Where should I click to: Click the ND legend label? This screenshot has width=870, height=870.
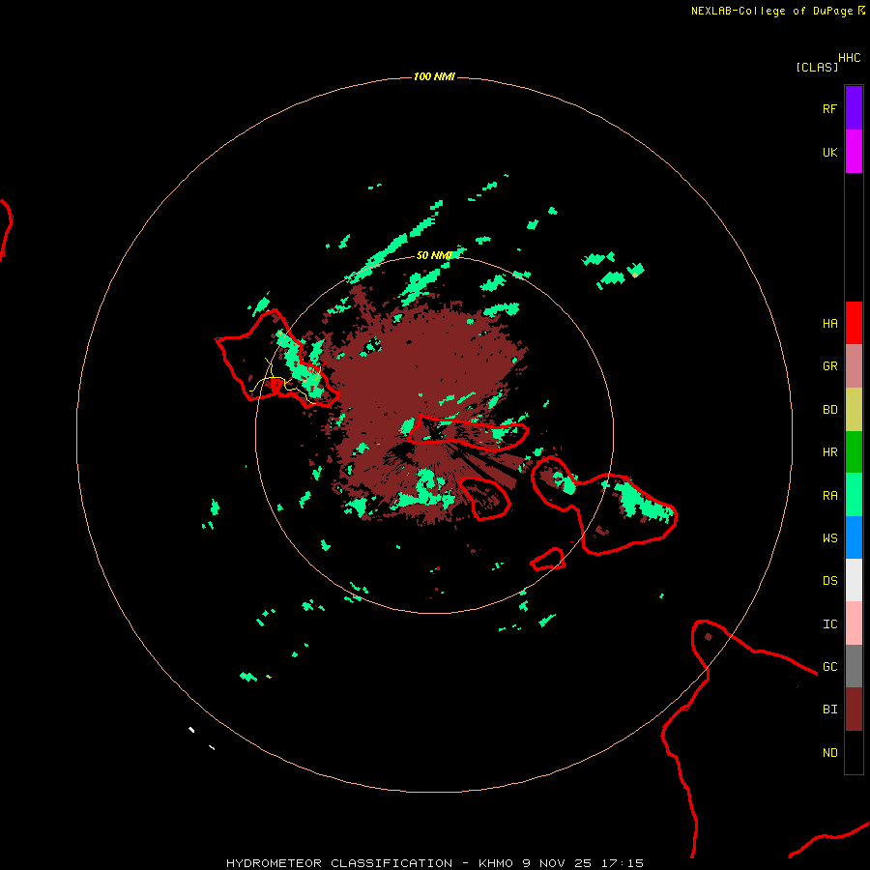pyautogui.click(x=829, y=753)
